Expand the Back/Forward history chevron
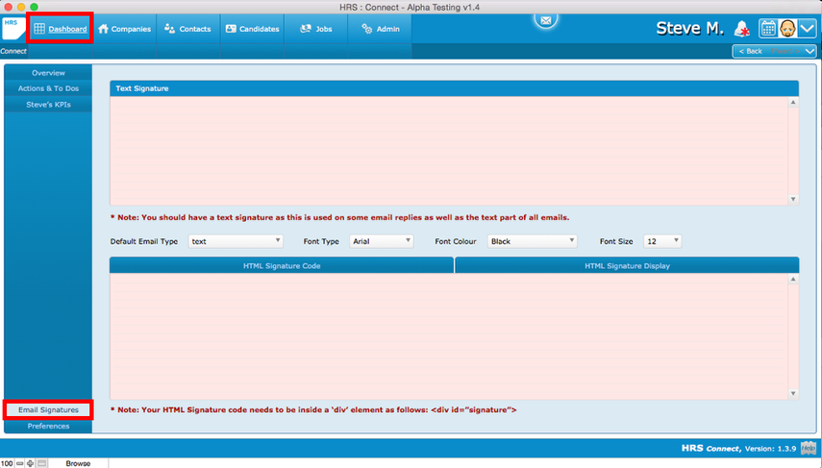The image size is (822, 468). pos(810,51)
